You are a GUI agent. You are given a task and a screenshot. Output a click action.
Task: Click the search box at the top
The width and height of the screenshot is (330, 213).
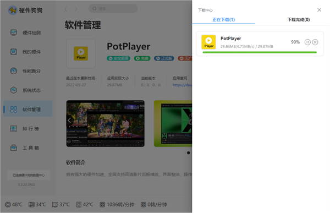(x=113, y=9)
